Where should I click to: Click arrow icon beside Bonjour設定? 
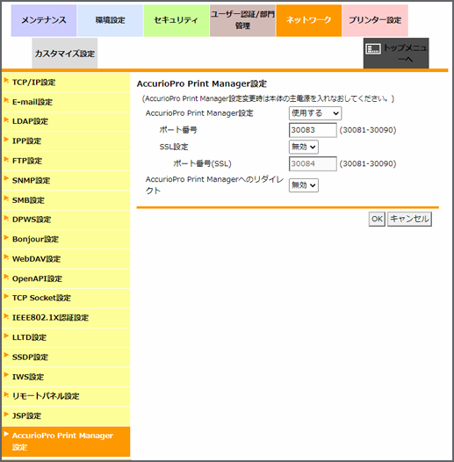6,237
